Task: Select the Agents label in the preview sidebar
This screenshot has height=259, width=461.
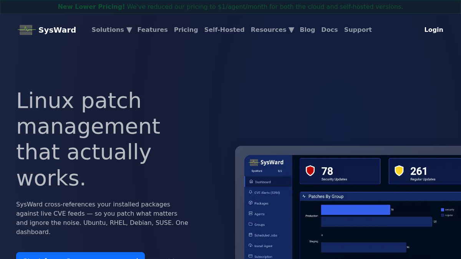Action: [x=259, y=214]
